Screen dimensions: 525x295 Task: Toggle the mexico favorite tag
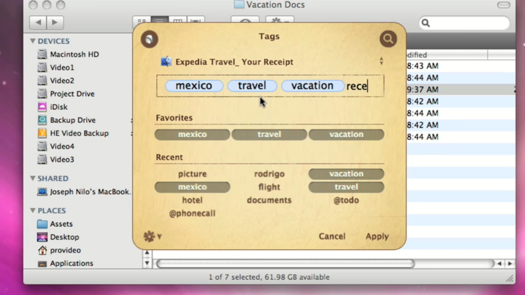click(x=192, y=134)
